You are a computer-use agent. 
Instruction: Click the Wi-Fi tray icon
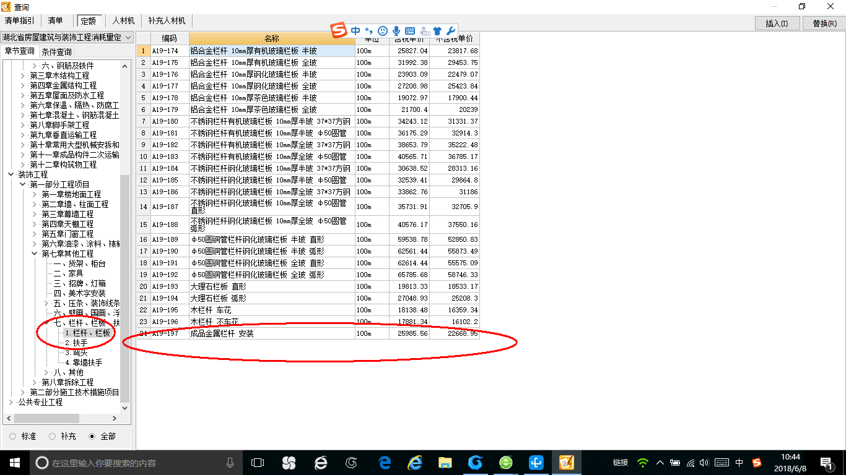(643, 463)
